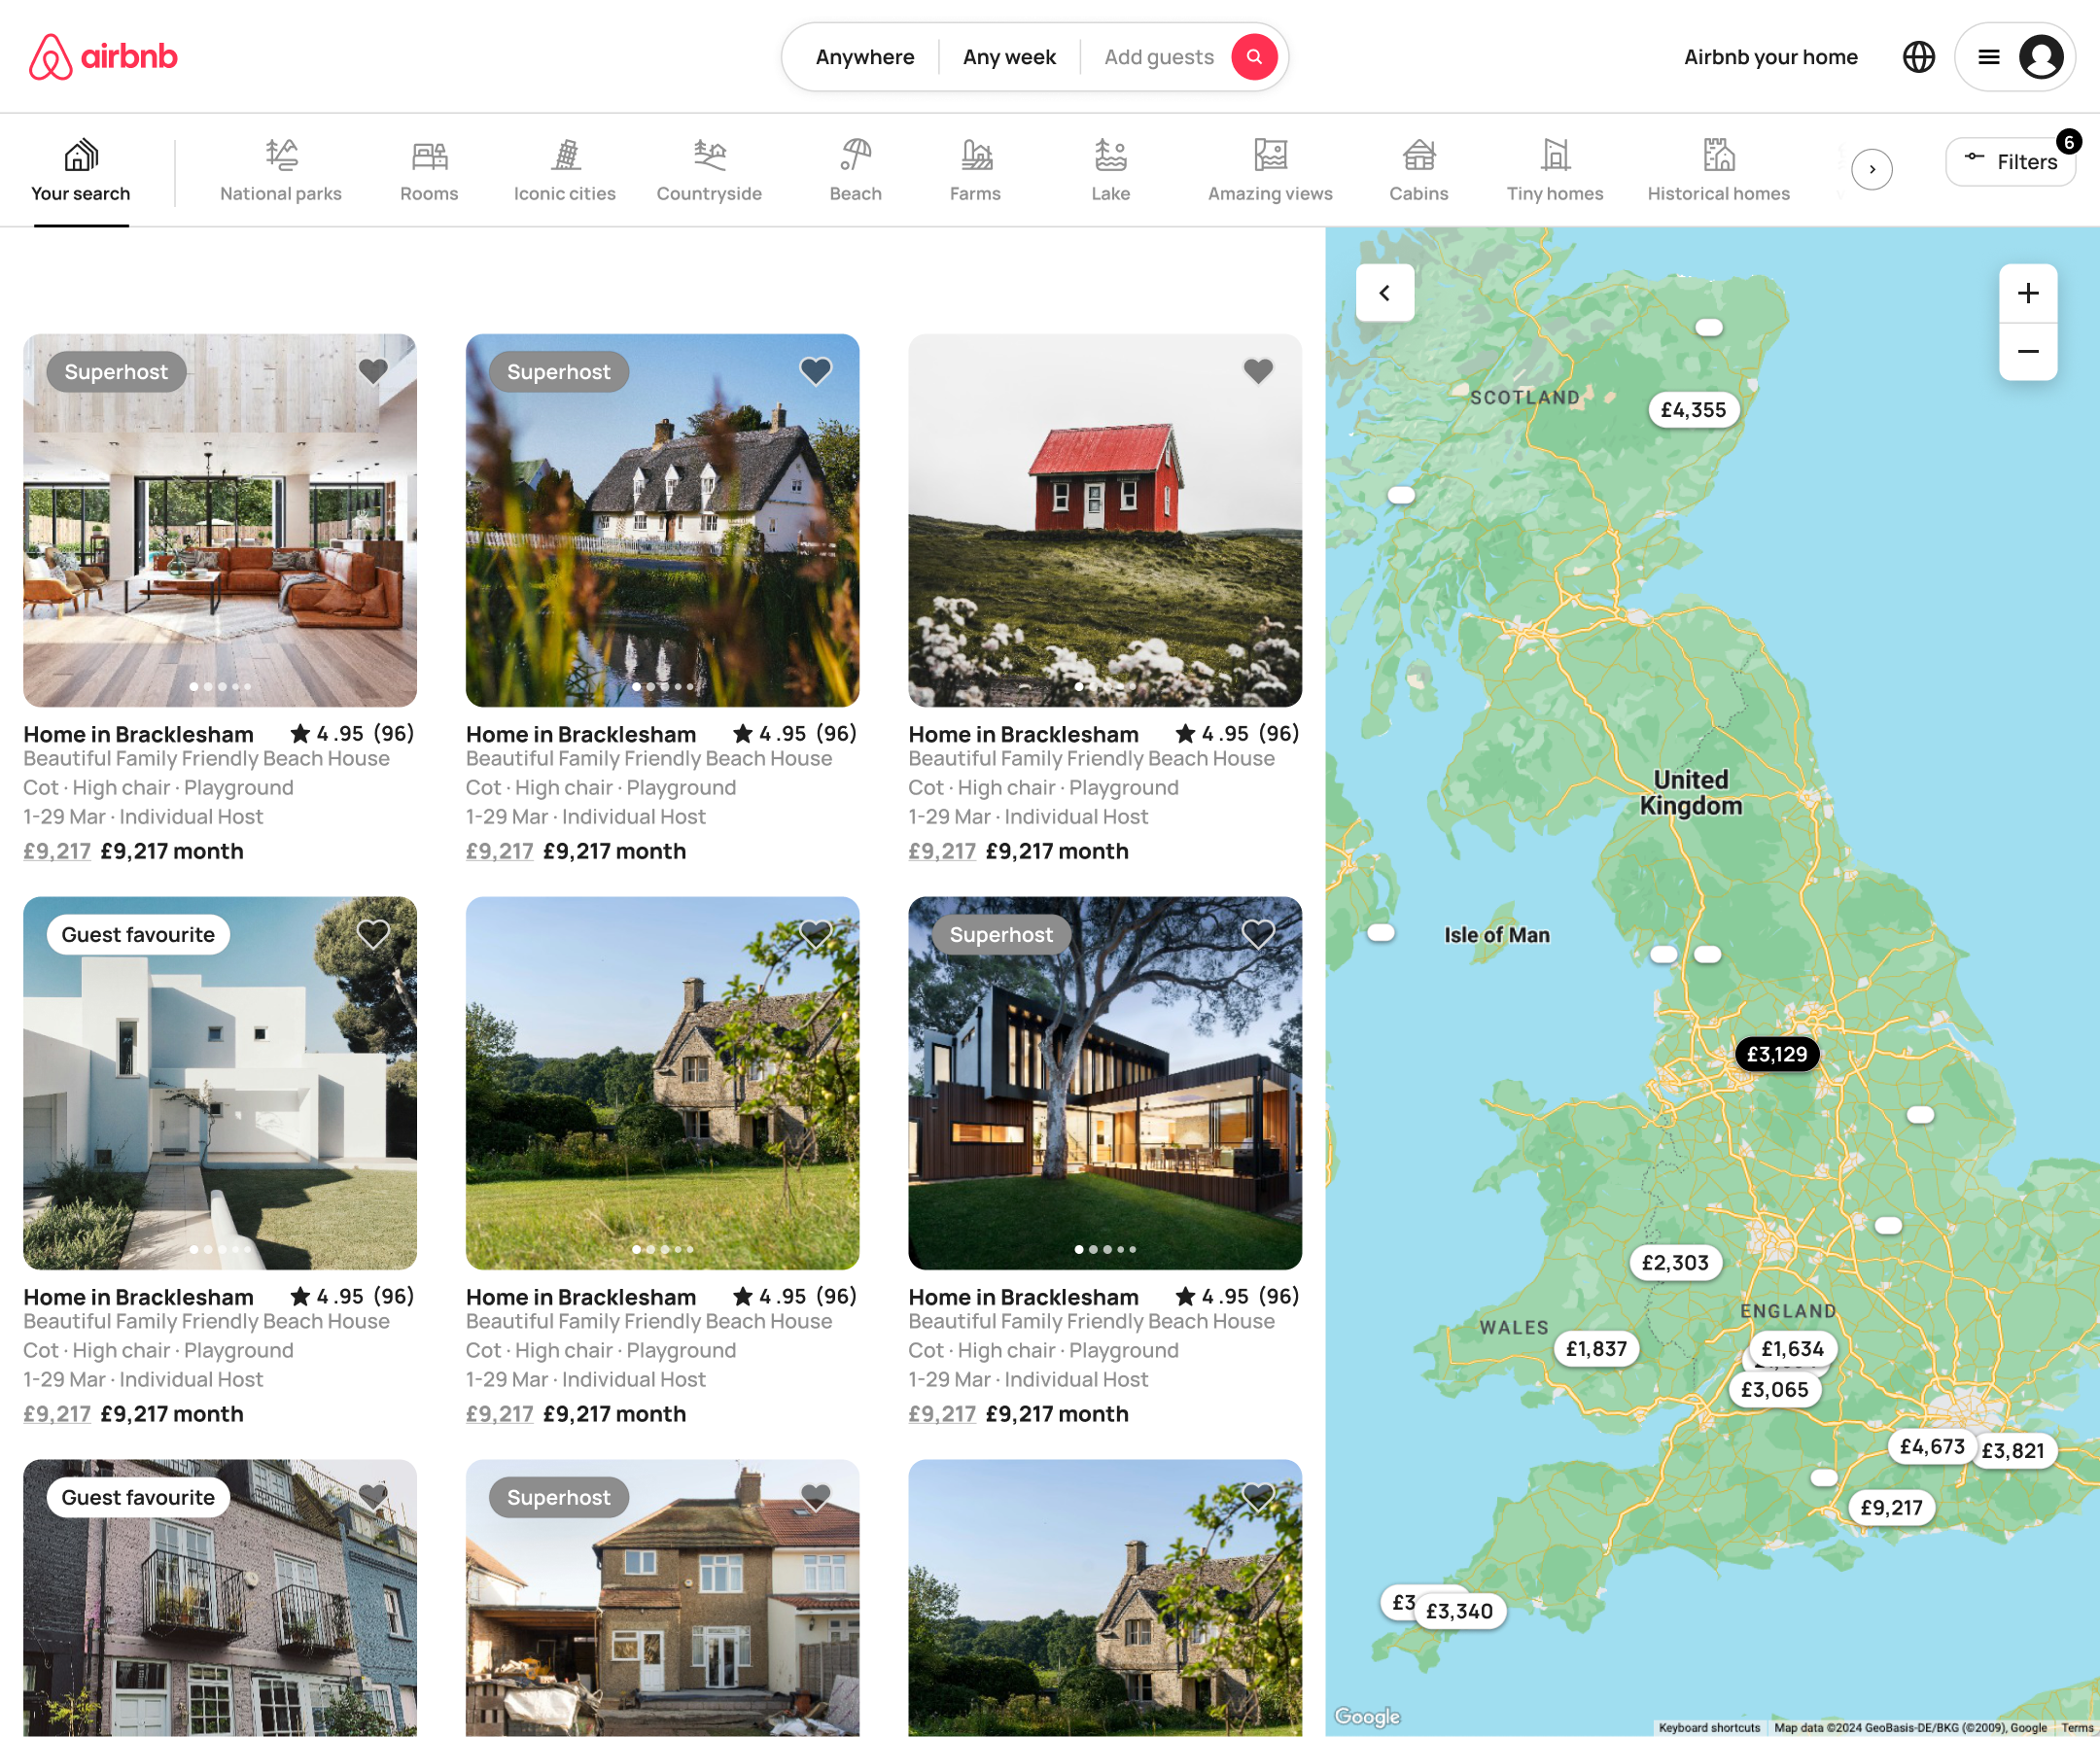Image resolution: width=2100 pixels, height=1737 pixels.
Task: Click the Airbnb logo
Action: [x=103, y=57]
